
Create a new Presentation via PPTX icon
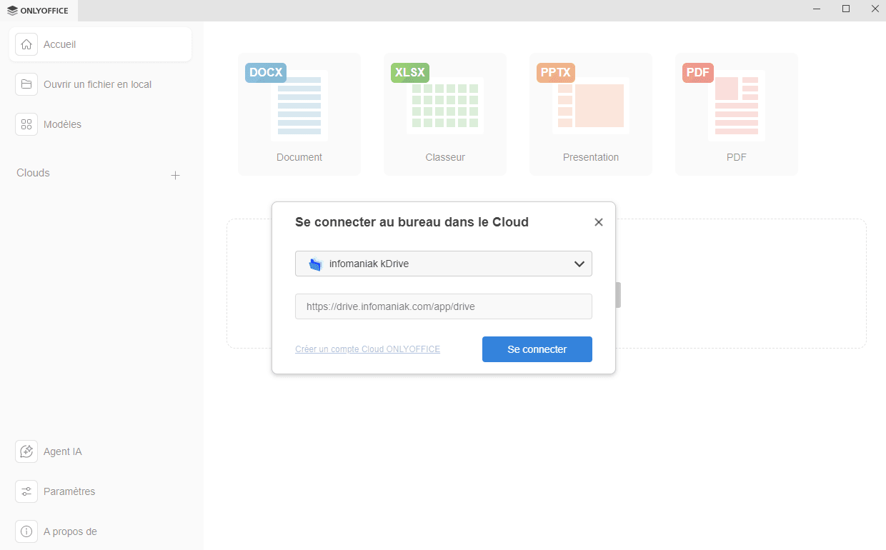590,106
